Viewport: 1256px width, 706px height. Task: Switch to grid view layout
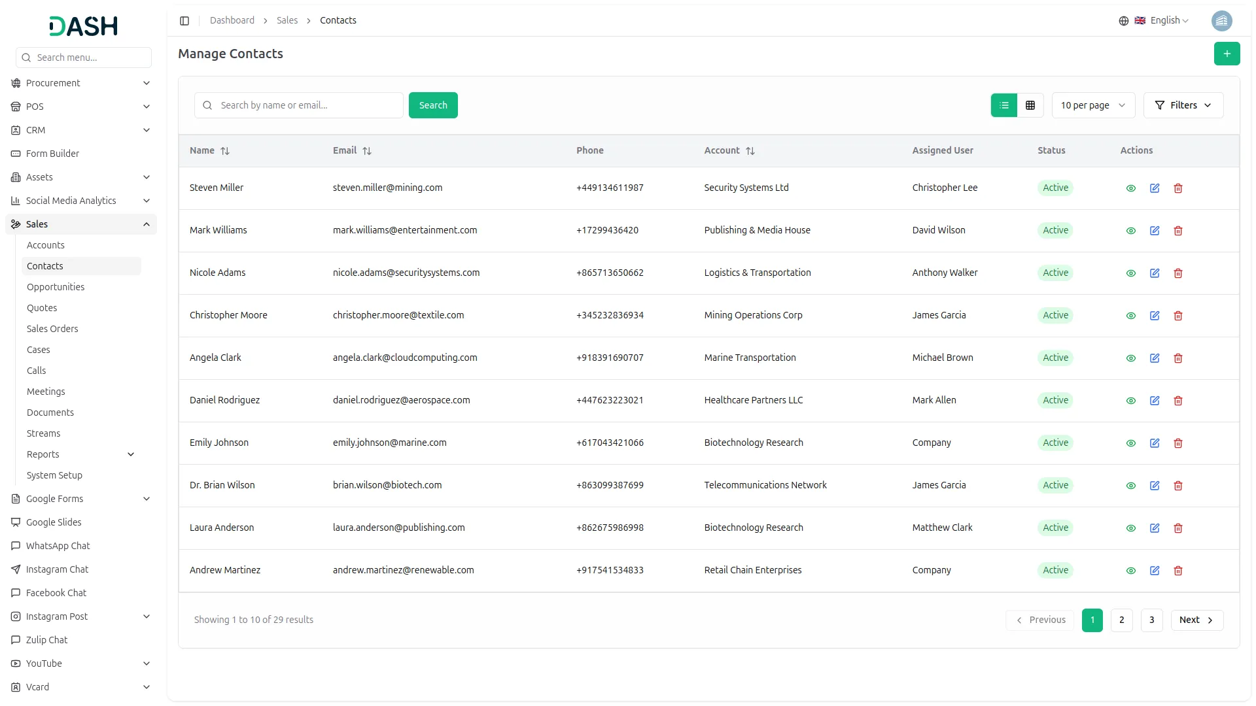1030,105
